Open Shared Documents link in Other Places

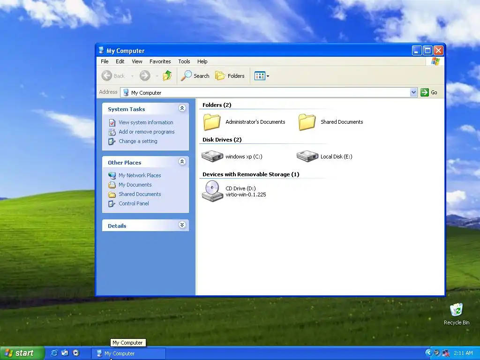(140, 194)
